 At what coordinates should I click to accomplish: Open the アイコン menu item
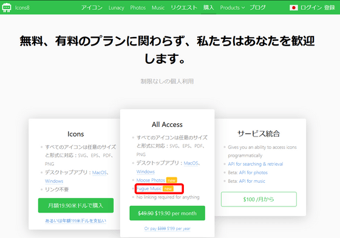92,7
